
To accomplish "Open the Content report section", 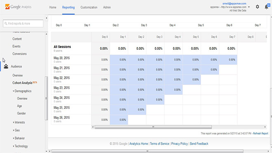I will [x=17, y=39].
